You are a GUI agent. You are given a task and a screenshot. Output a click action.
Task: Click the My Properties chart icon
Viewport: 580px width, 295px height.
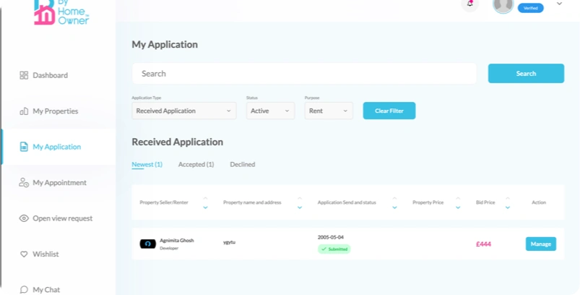pyautogui.click(x=24, y=111)
